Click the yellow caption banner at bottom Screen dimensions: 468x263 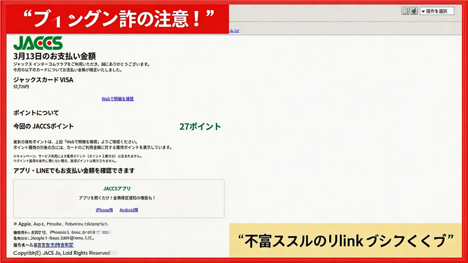347,240
